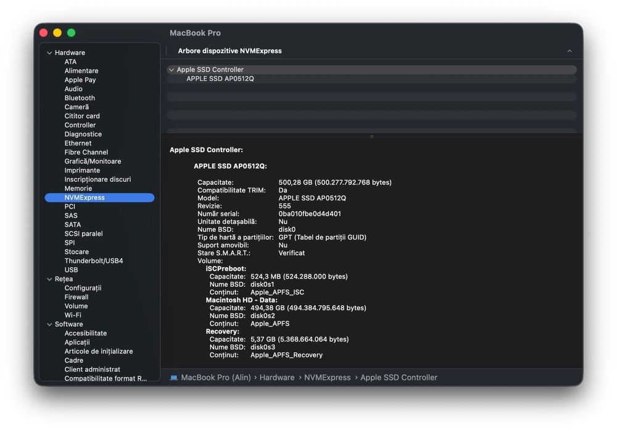
Task: Select Audio in the sidebar
Action: [x=73, y=89]
